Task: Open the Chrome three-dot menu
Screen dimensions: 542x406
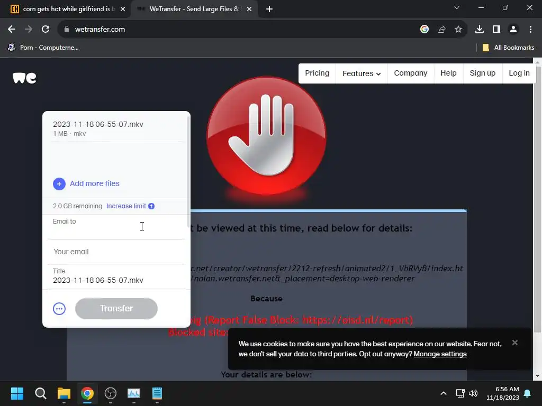Action: click(530, 30)
